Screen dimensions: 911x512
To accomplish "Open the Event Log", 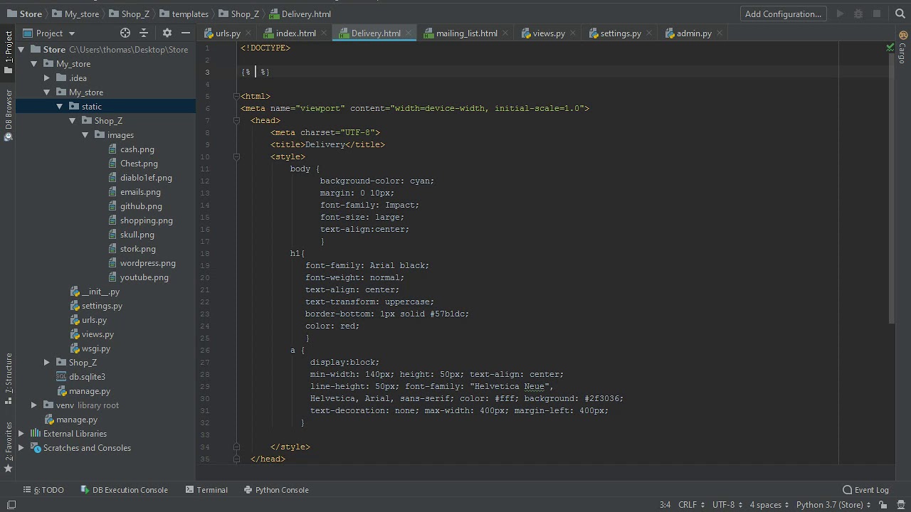I will [x=865, y=490].
